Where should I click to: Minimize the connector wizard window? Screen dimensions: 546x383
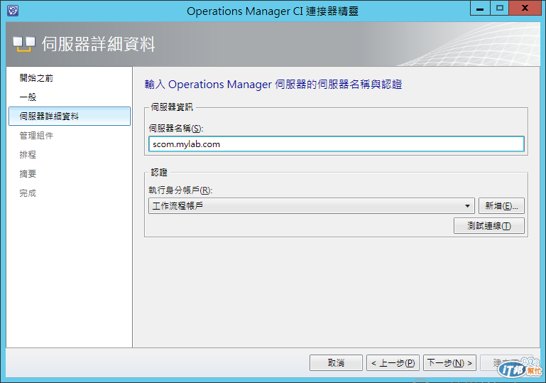pyautogui.click(x=480, y=9)
